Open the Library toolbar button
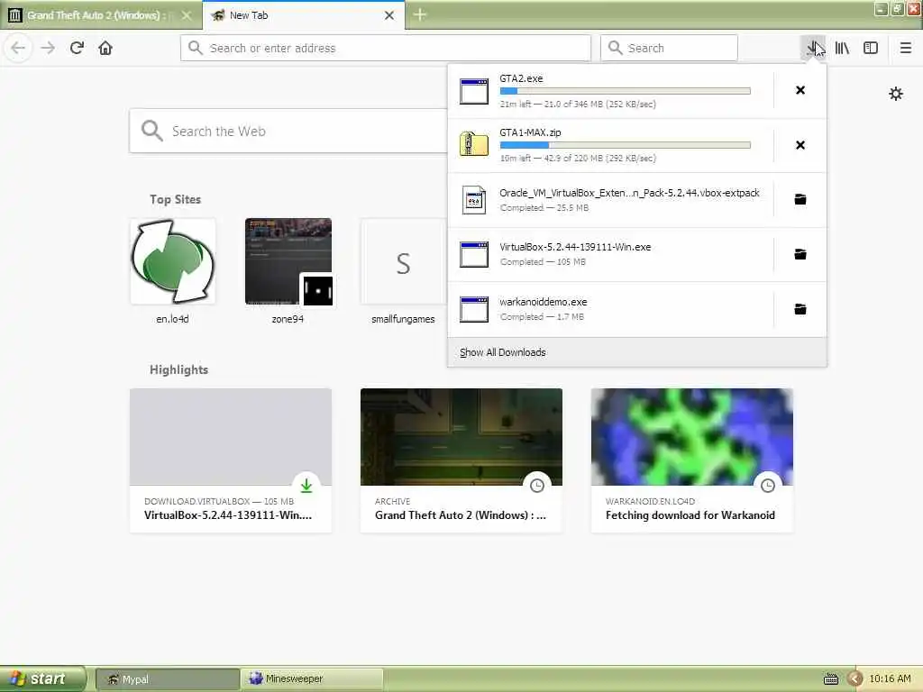The image size is (923, 692). coord(842,49)
